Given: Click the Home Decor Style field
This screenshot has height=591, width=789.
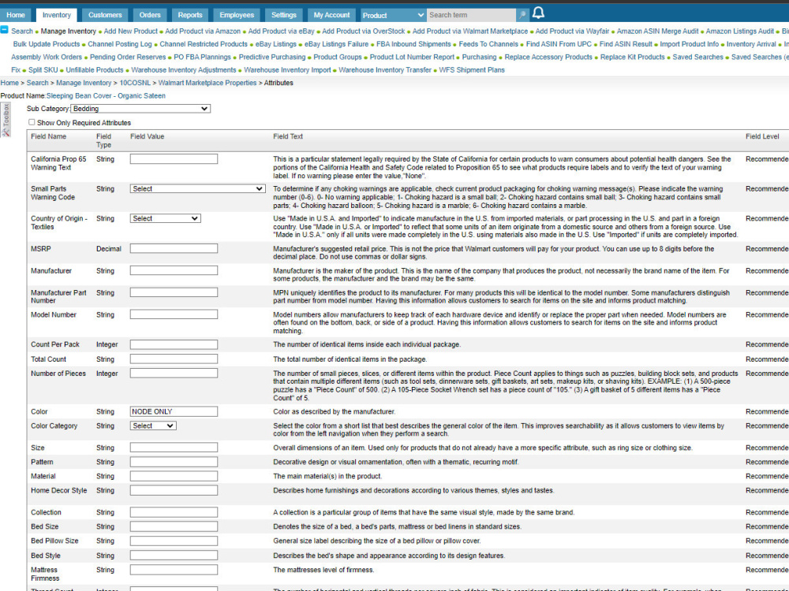Looking at the screenshot, I should tap(174, 490).
